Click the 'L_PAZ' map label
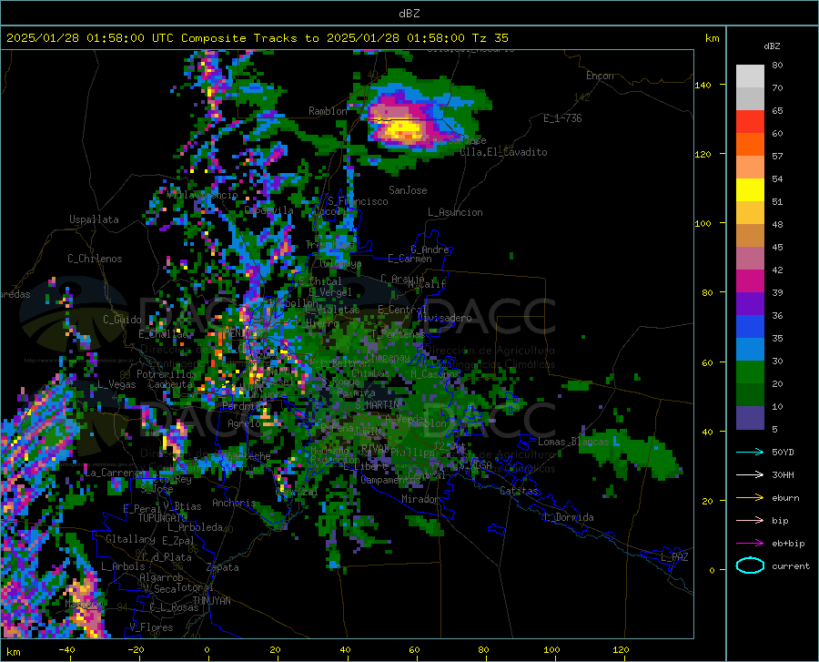The image size is (819, 662). pyautogui.click(x=674, y=557)
